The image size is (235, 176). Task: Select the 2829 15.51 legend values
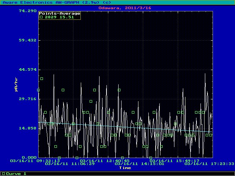[x=63, y=17]
